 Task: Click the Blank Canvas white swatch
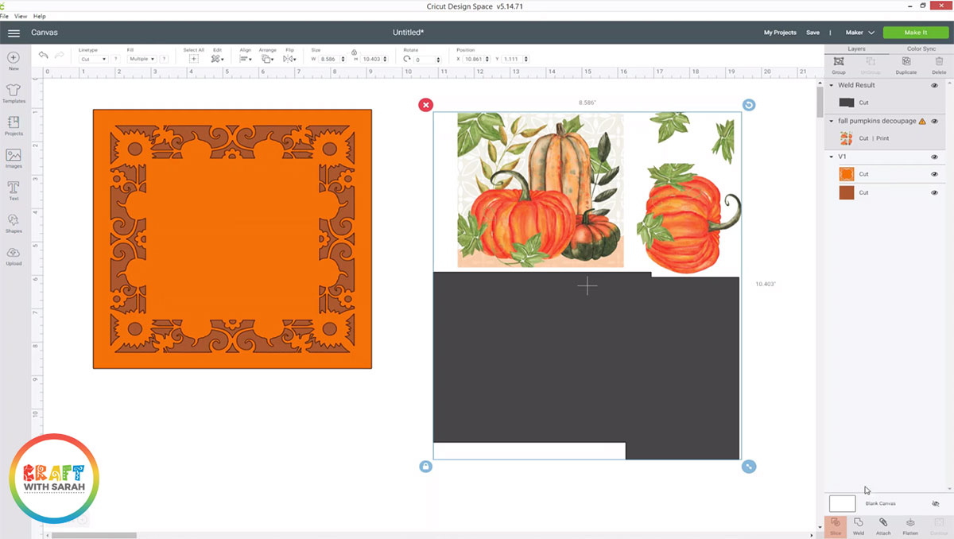842,503
